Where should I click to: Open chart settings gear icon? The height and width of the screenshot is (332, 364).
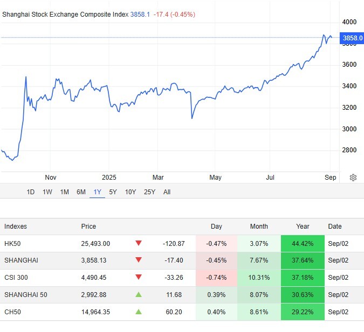(353, 178)
